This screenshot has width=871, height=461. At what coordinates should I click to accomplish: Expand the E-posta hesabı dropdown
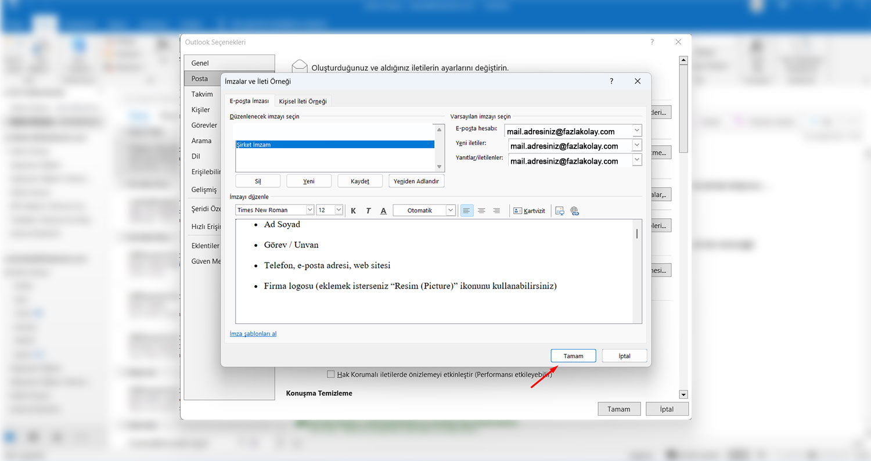coord(637,131)
